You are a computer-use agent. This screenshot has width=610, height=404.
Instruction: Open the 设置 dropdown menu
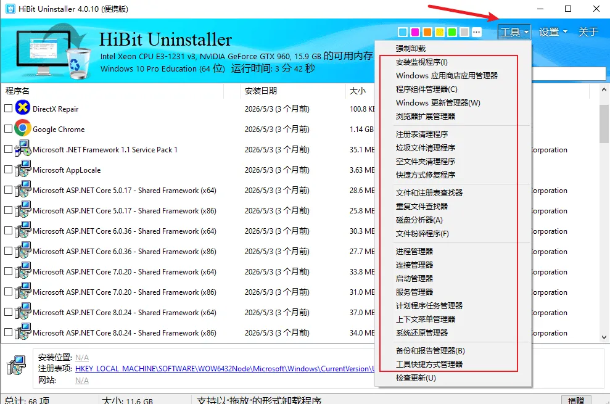click(553, 32)
